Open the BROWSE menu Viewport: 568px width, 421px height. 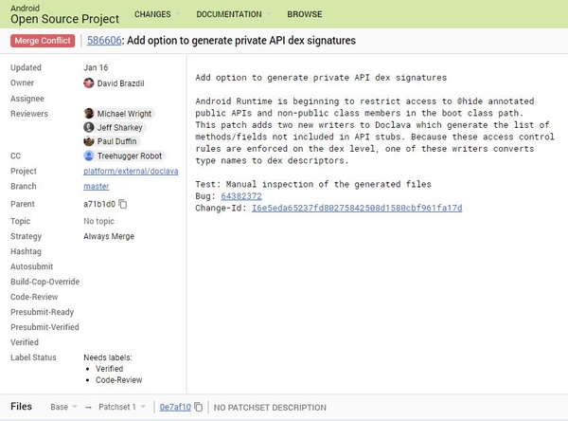(304, 15)
